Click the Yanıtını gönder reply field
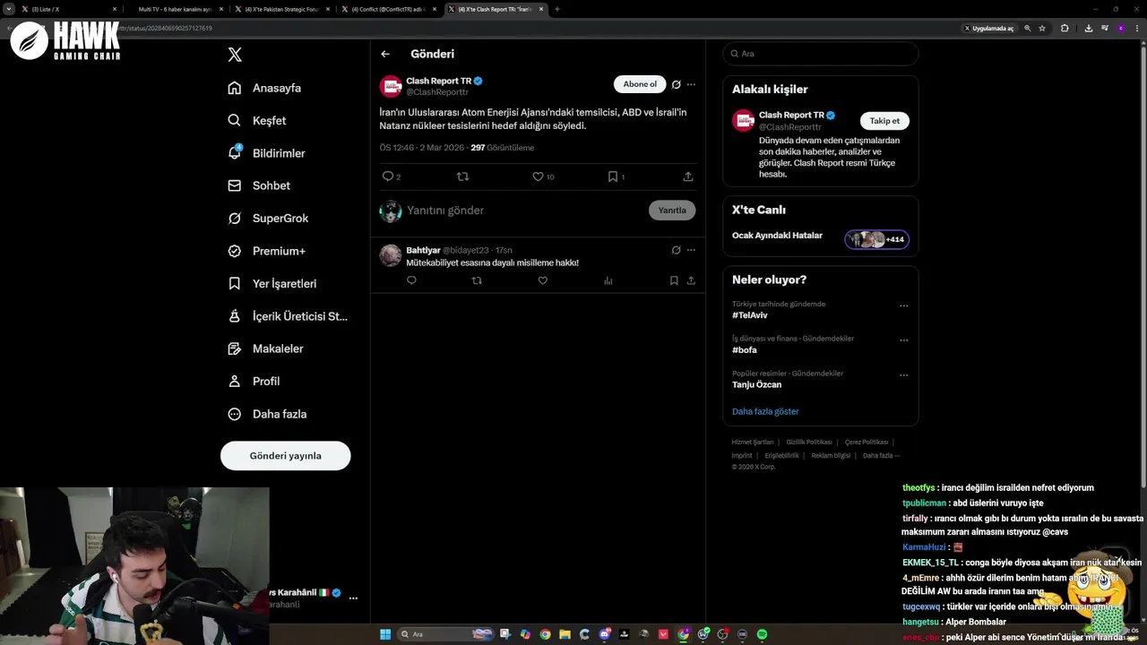The width and height of the screenshot is (1147, 645). coord(524,211)
